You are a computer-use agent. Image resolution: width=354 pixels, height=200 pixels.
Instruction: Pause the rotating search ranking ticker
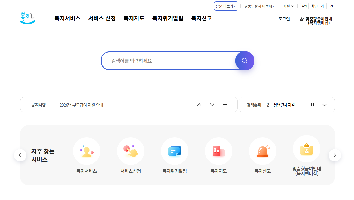[x=312, y=105]
